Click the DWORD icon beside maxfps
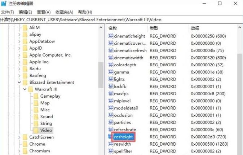This screenshot has width=243, height=155. point(111,93)
